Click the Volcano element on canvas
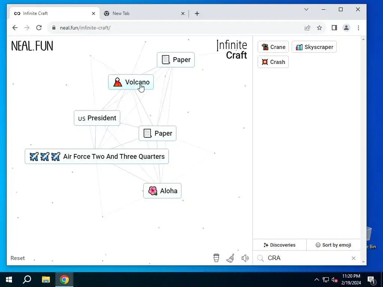This screenshot has width=383, height=287. [131, 82]
